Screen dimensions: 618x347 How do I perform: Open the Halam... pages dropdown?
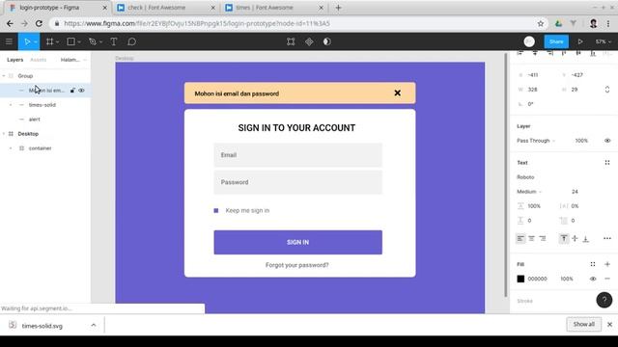click(x=73, y=60)
